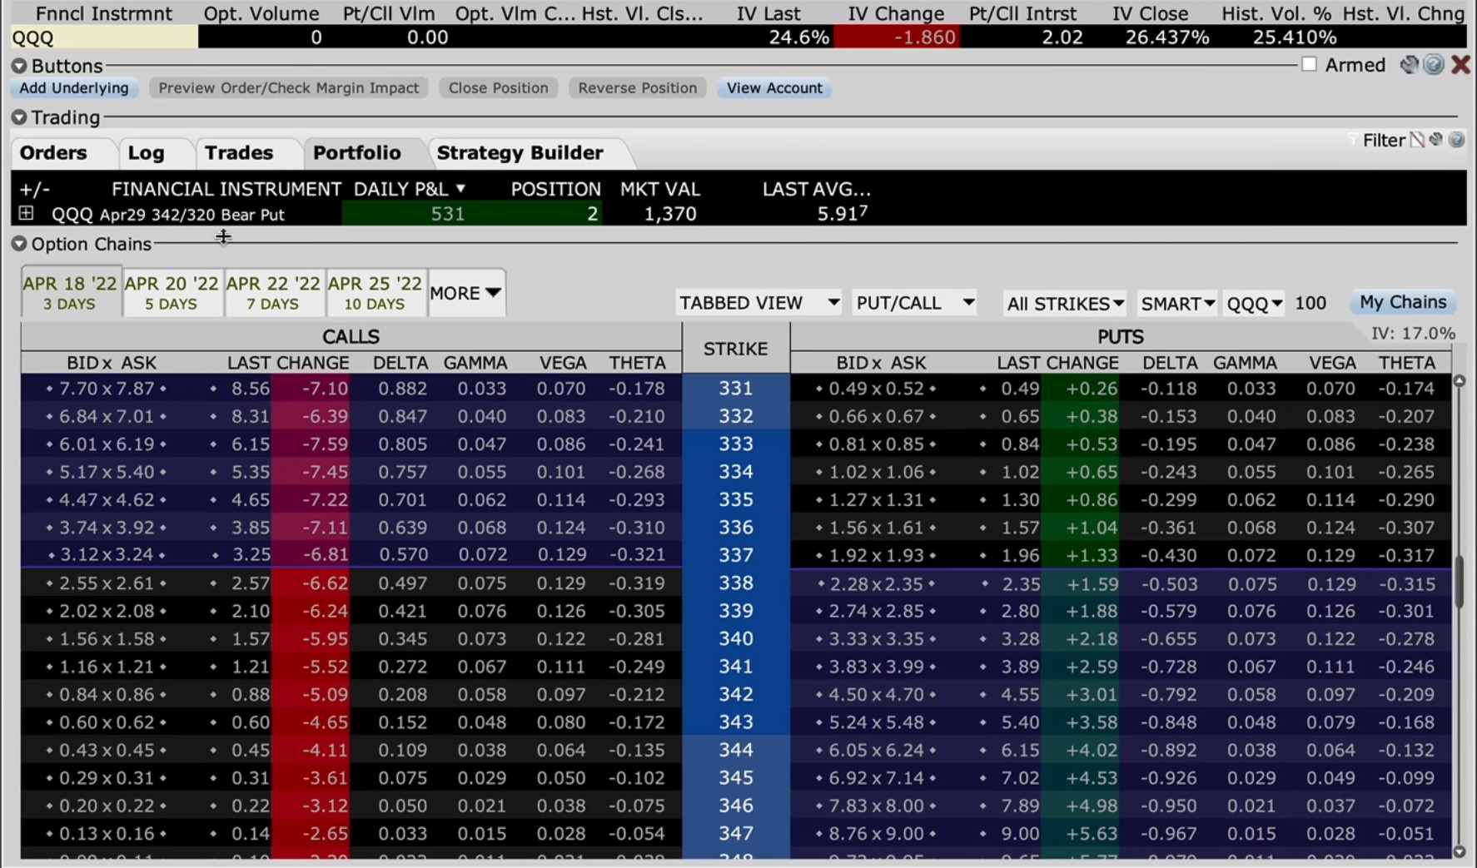This screenshot has height=868, width=1477.
Task: Click View Account button
Action: (774, 88)
